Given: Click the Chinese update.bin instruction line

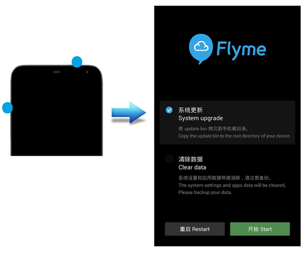Looking at the screenshot, I should pos(213,129).
